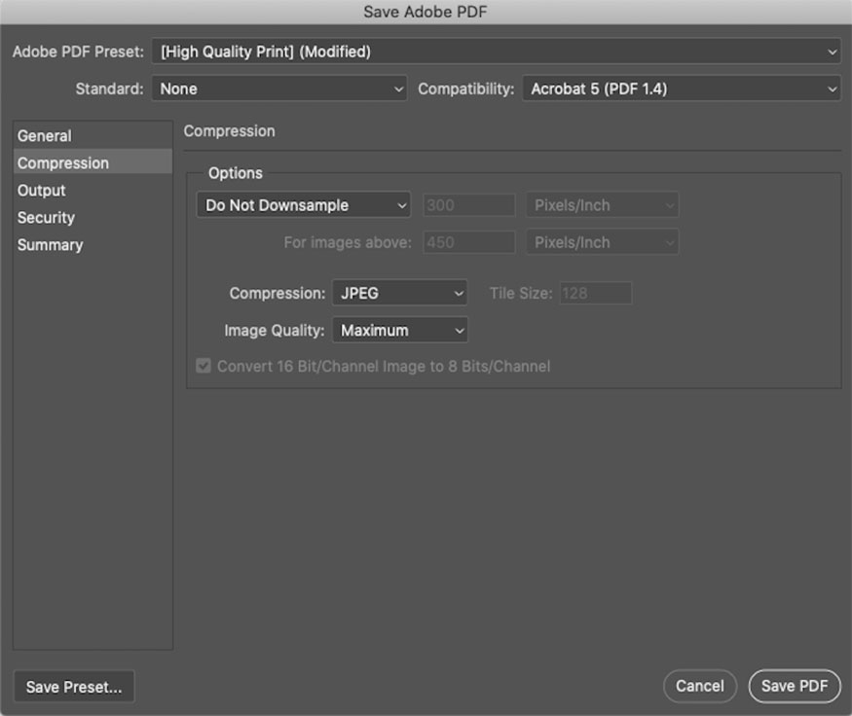852x716 pixels.
Task: Select the Compression section in the sidebar
Action: (93, 162)
